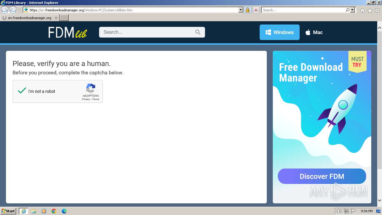Toggle the I'm not a robot checkbox
The image size is (382, 215).
click(x=22, y=91)
